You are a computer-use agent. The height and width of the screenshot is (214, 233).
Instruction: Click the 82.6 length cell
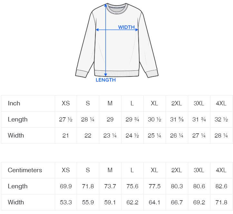click(x=221, y=186)
